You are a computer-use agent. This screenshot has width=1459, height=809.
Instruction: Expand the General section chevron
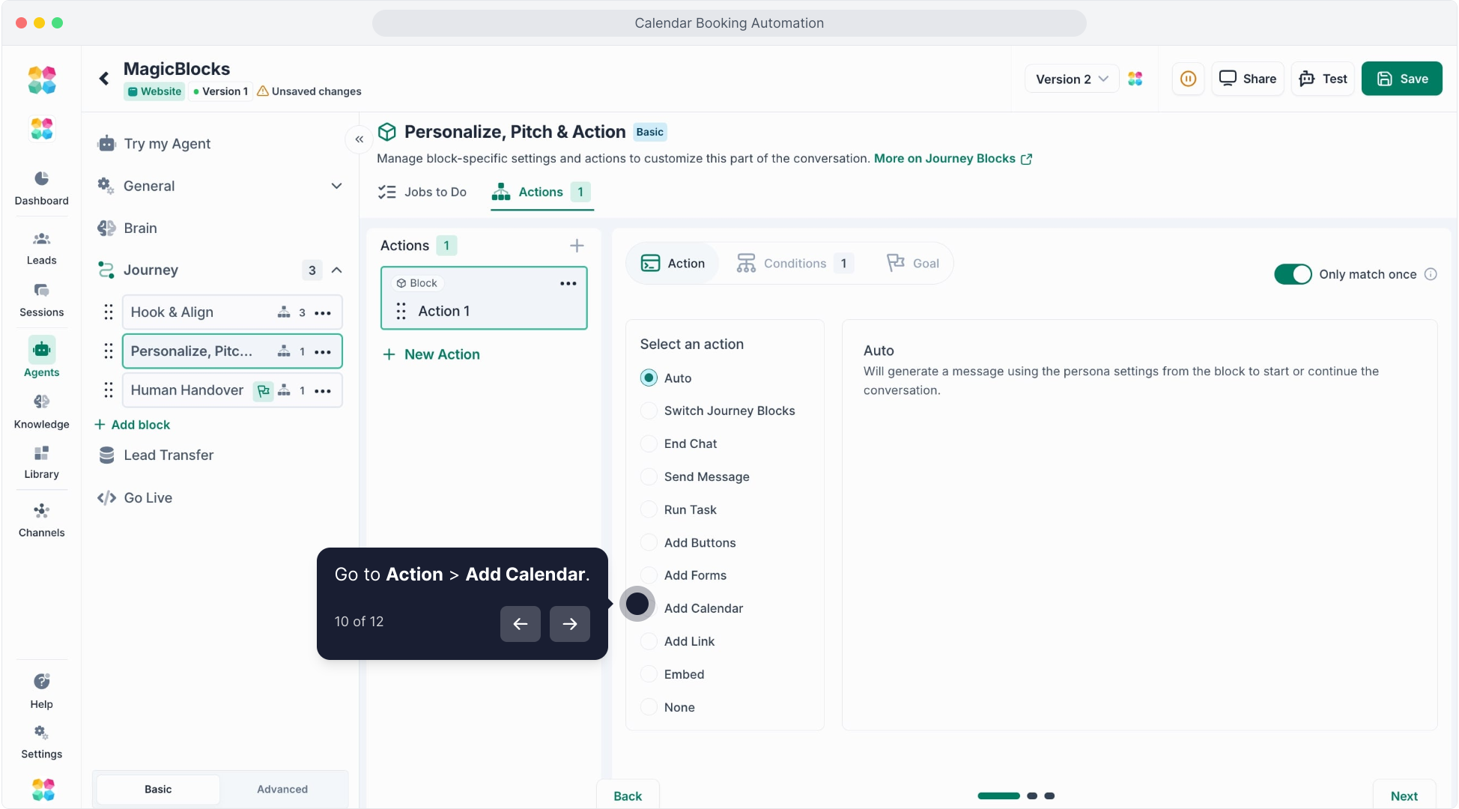coord(336,186)
